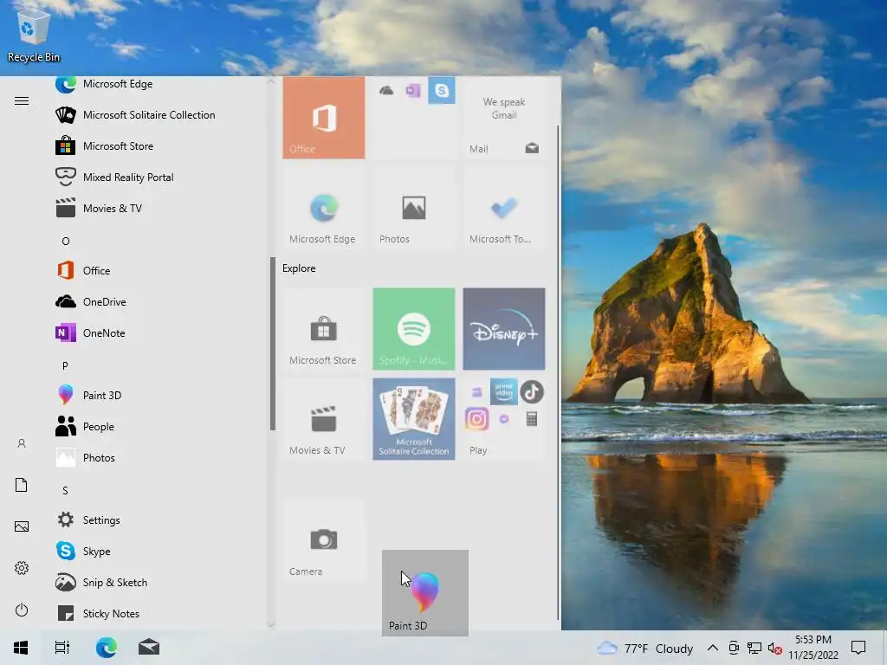This screenshot has width=887, height=665.
Task: Click app list scroll down arrow
Action: [x=271, y=625]
